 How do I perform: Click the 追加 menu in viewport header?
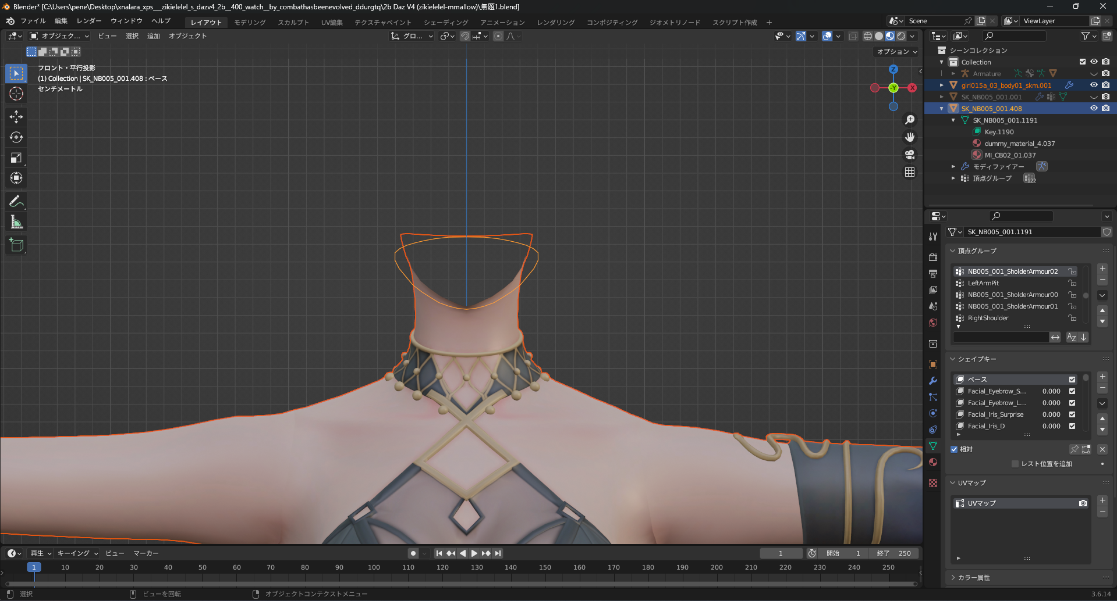click(154, 36)
